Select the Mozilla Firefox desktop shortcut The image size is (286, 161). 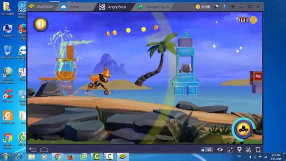click(x=23, y=32)
